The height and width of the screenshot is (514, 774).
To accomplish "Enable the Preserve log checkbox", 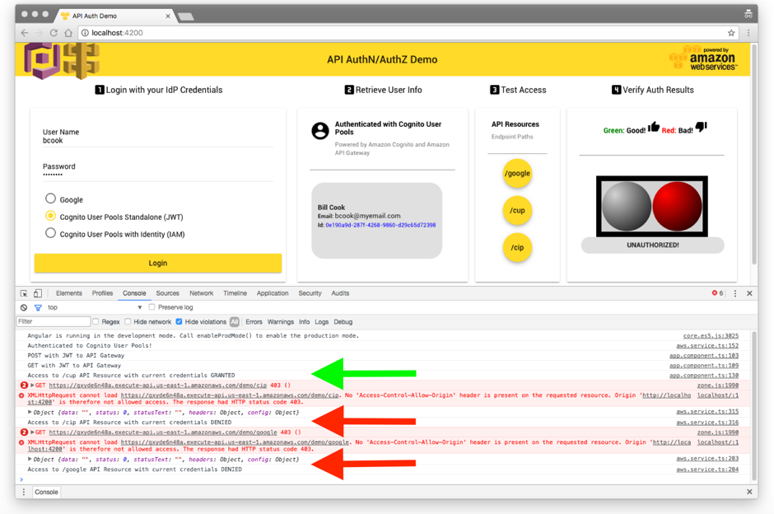I will [x=152, y=307].
